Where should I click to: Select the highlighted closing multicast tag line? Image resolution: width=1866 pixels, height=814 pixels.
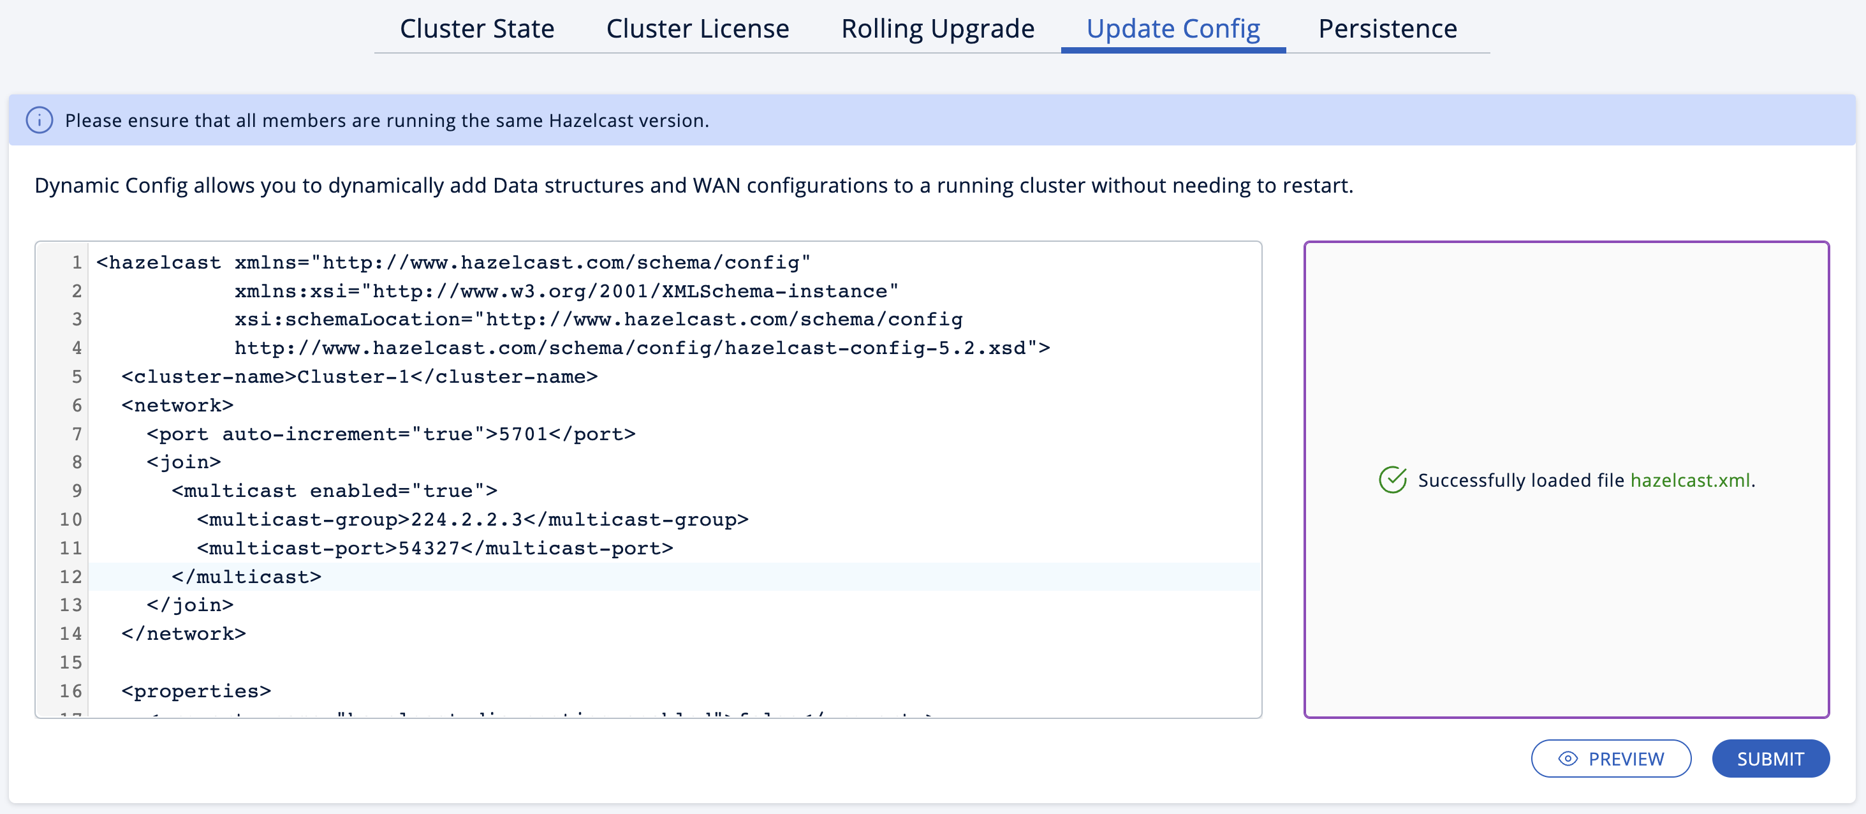coord(246,577)
